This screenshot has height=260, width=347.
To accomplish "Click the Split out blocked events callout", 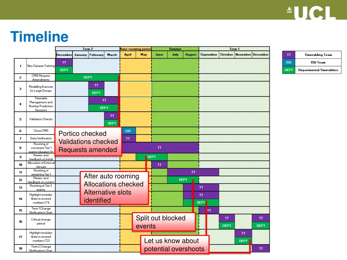I will 164,222.
